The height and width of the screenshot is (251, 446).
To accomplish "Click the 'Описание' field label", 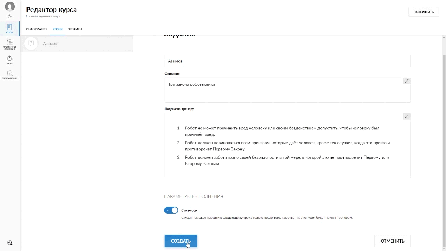I will point(172,74).
